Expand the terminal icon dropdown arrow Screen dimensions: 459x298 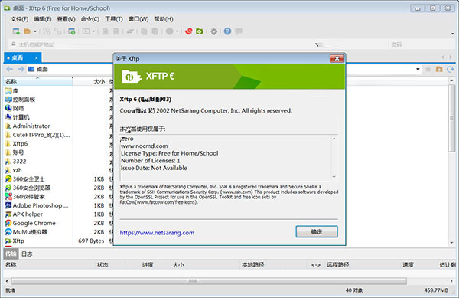coord(93,31)
